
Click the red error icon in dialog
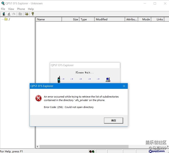tap(38, 98)
